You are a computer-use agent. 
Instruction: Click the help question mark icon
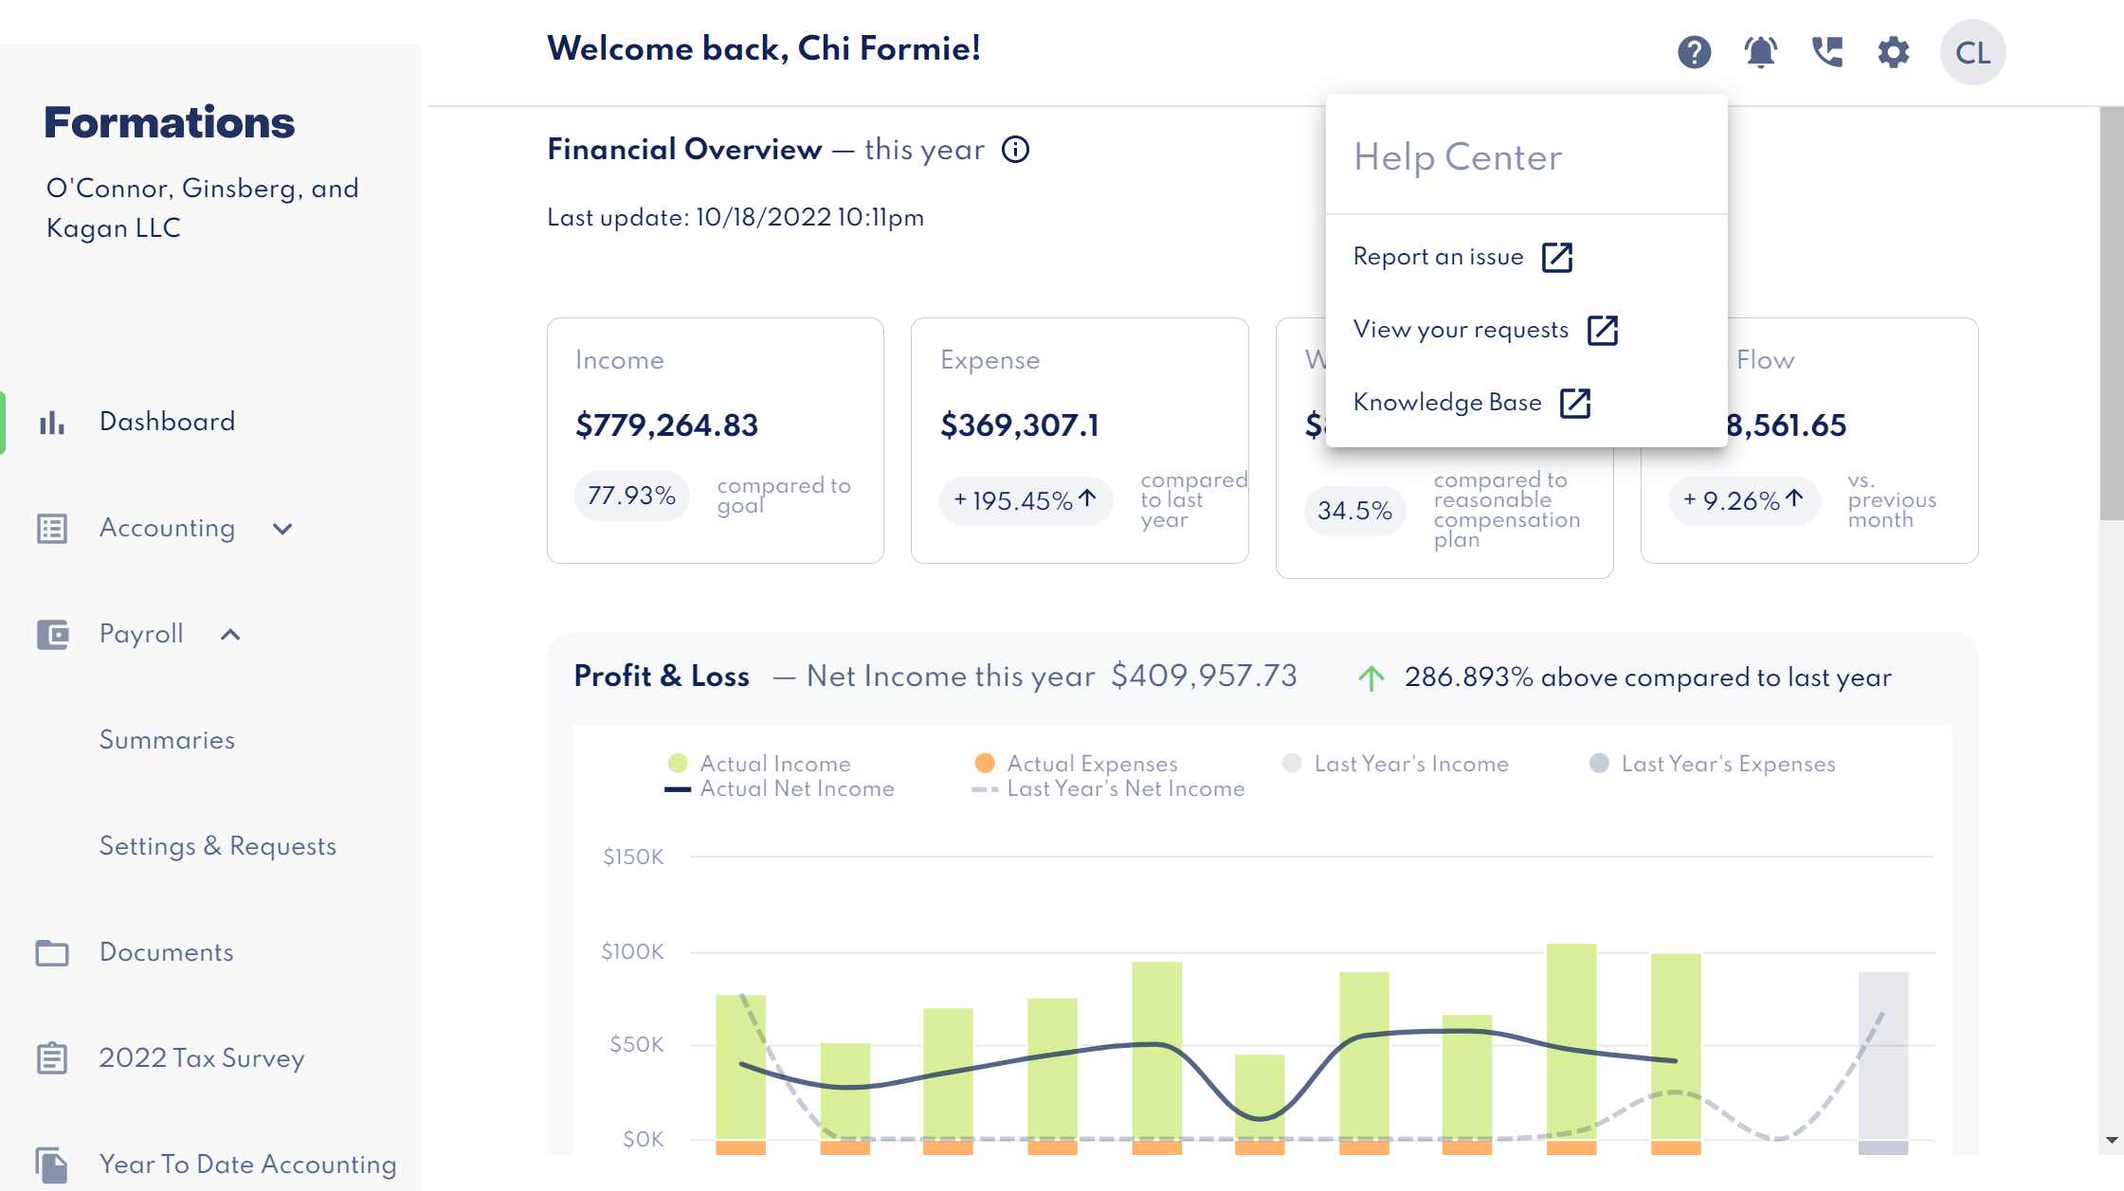(1694, 52)
